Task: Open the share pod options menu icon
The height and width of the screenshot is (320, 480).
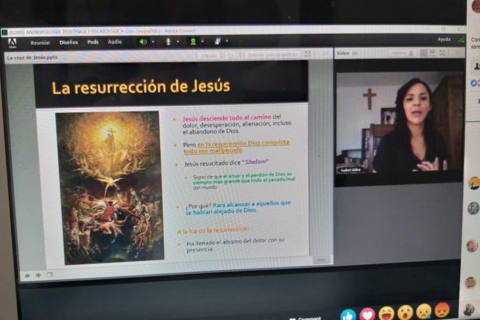Action: point(326,54)
